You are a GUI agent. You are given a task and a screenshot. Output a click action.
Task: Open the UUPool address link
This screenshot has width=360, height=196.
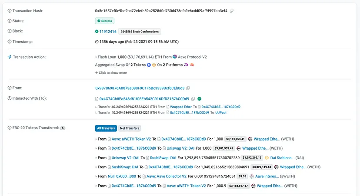click(x=221, y=112)
